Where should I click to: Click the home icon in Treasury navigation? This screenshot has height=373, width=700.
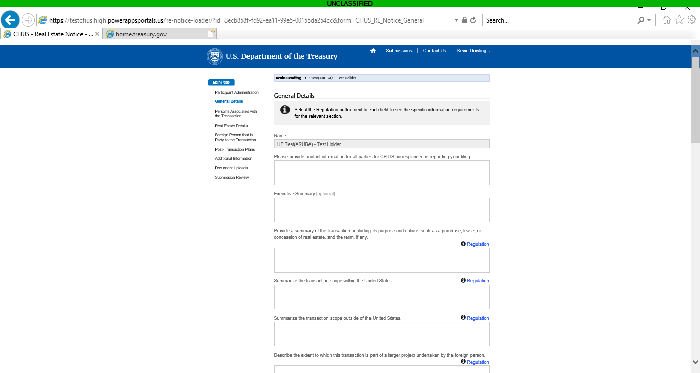click(373, 51)
